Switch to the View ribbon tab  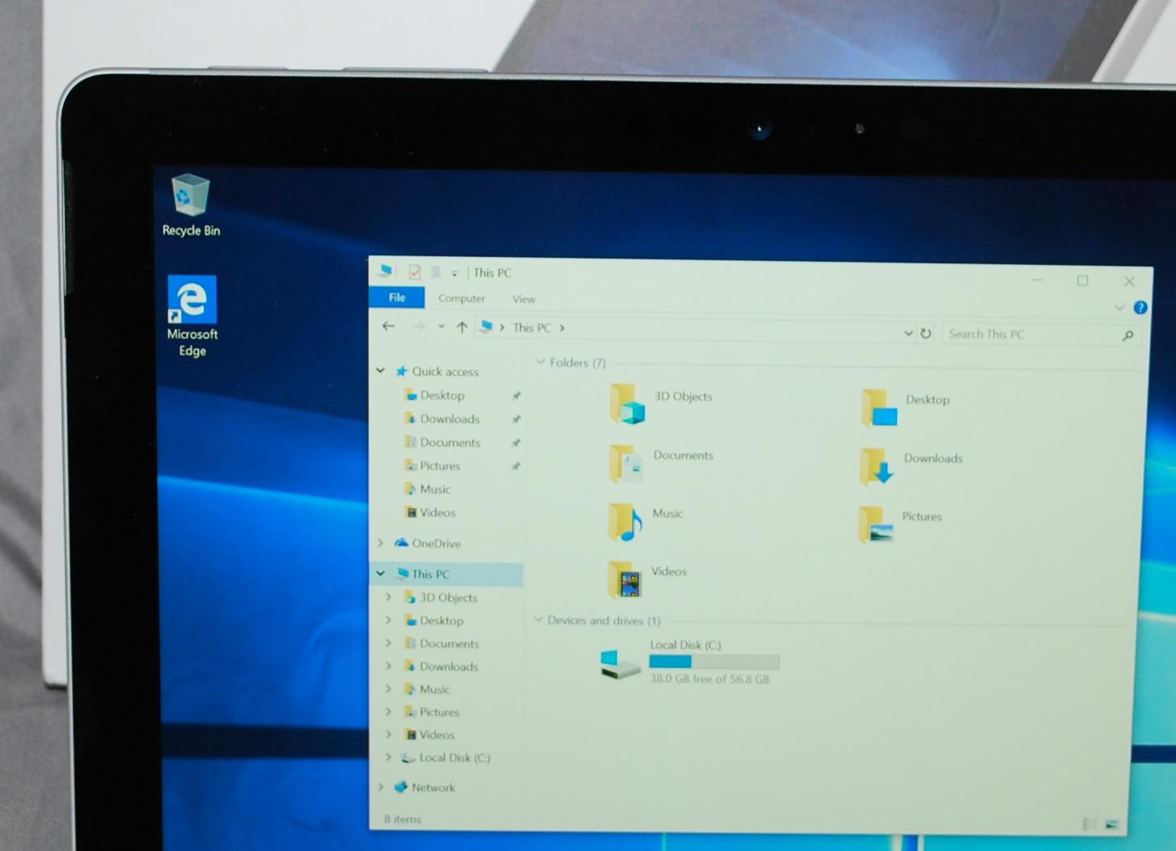(x=523, y=299)
